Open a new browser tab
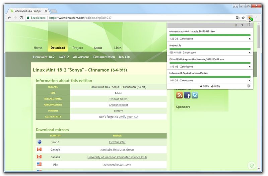 tap(54, 11)
